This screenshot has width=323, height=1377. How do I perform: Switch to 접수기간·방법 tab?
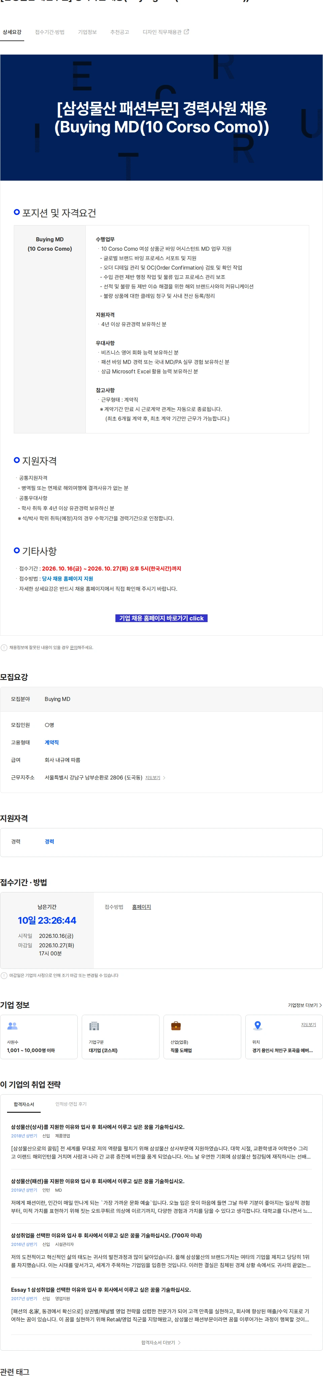point(50,32)
